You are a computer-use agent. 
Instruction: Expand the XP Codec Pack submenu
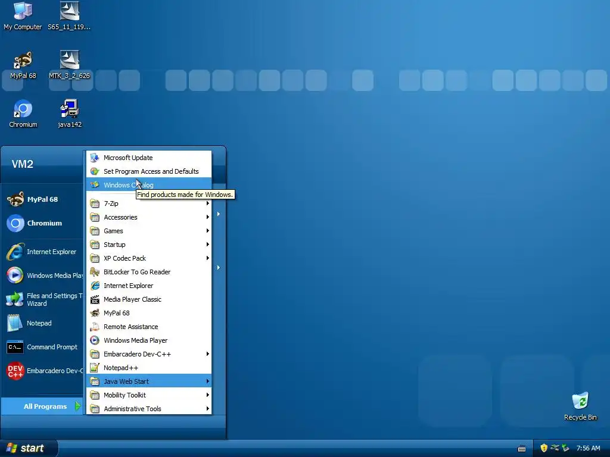tap(148, 258)
